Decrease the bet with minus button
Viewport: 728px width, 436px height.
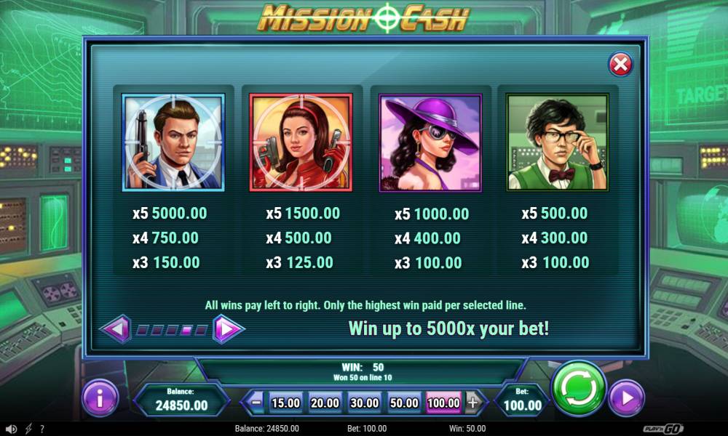[256, 402]
